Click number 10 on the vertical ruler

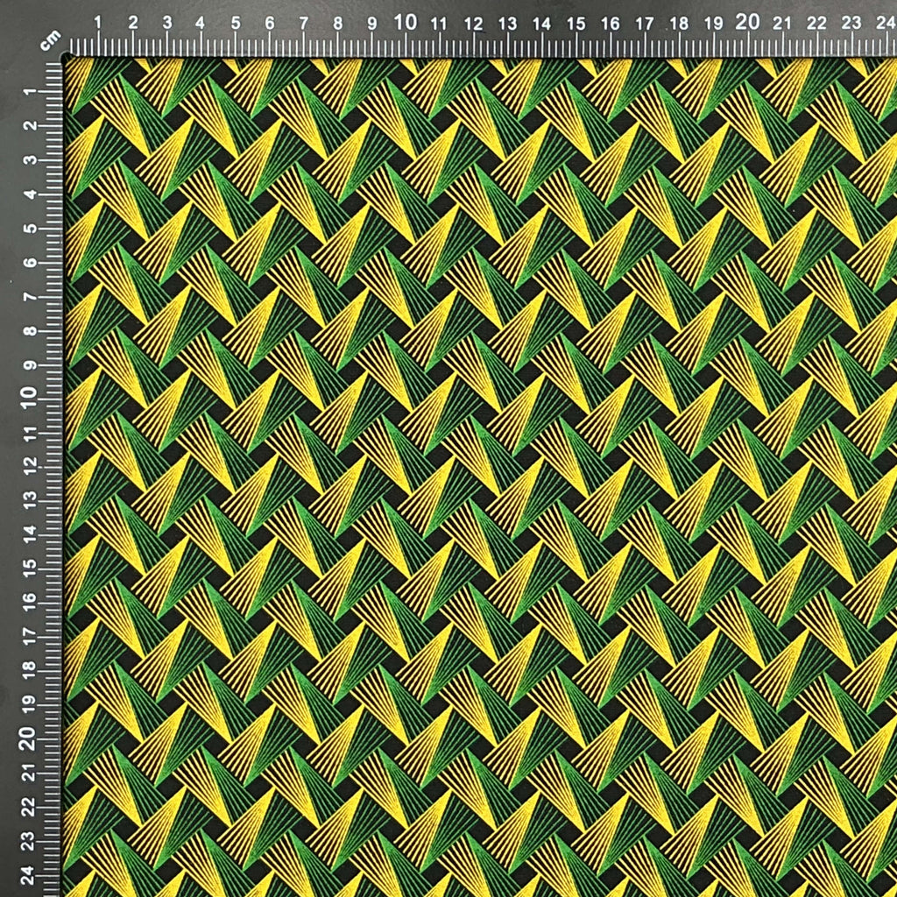pos(28,397)
